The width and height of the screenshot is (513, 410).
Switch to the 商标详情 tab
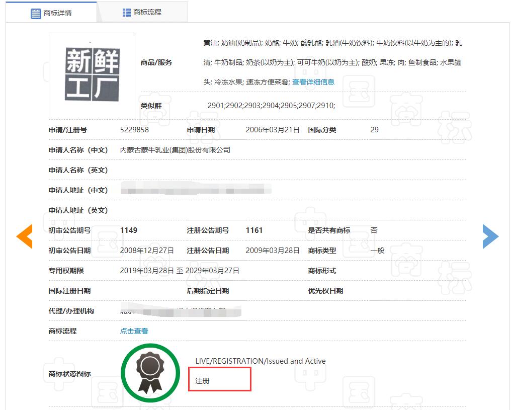pyautogui.click(x=51, y=13)
